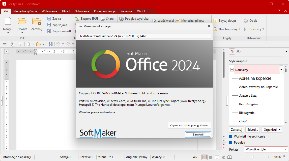Switch sidebar to paragraph styles icon
The height and width of the screenshot is (161, 289).
click(232, 51)
